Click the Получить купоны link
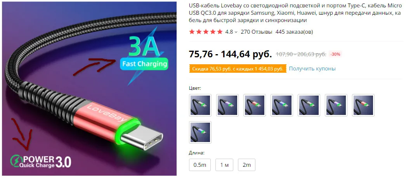The image size is (406, 178). (312, 68)
